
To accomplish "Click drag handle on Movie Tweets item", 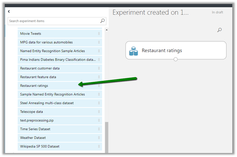I will 99,34.
